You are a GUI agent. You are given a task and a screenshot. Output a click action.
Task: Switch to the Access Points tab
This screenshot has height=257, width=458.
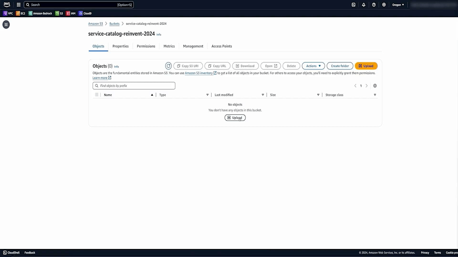coord(222,46)
